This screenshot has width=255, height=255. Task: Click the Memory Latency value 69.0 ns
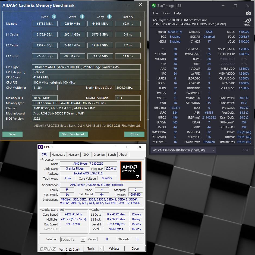(x=128, y=24)
